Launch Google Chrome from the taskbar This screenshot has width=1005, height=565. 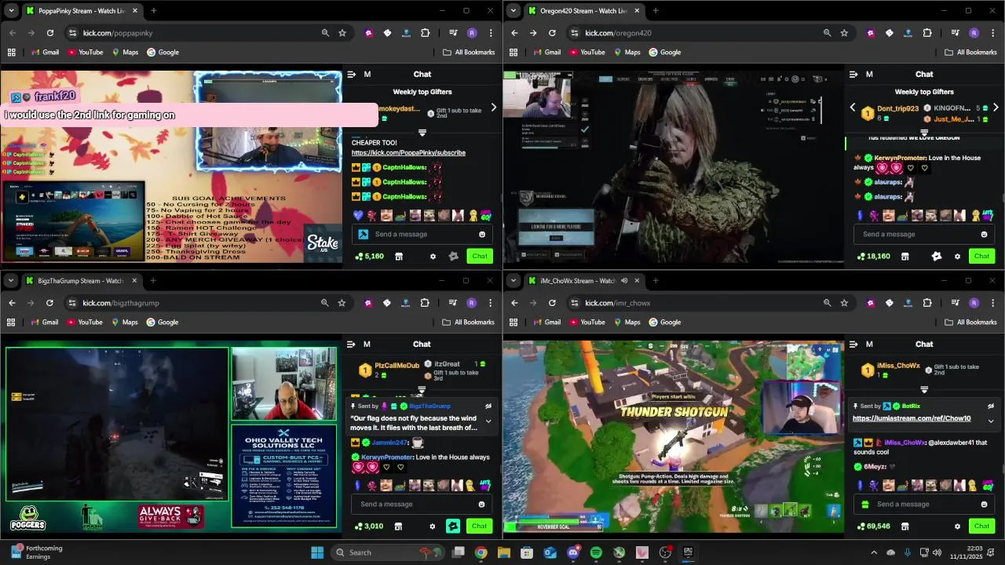point(481,552)
